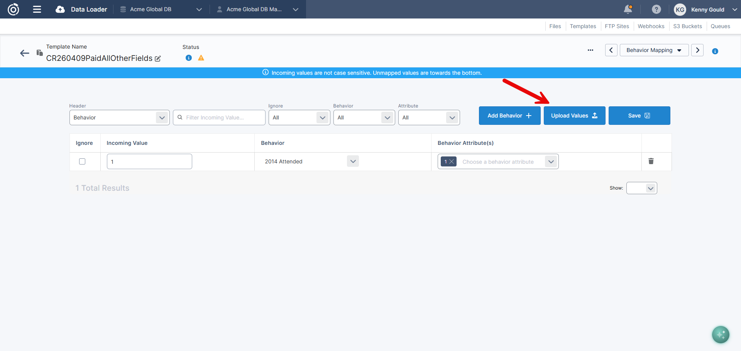Check the Ignore checkbox for value 1

coord(82,161)
